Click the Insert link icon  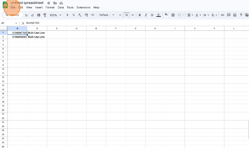click(x=222, y=15)
